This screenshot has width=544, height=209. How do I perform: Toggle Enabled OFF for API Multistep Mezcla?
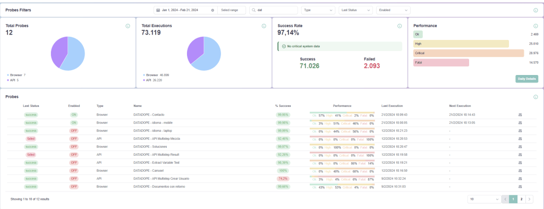pyautogui.click(x=73, y=138)
